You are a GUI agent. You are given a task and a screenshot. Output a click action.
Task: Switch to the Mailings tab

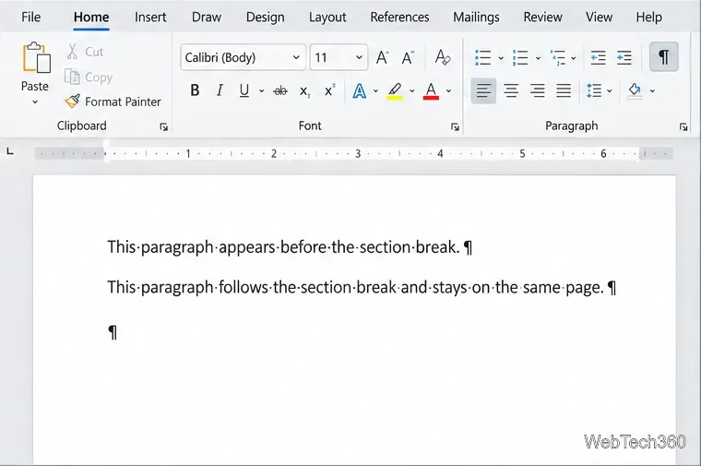476,17
